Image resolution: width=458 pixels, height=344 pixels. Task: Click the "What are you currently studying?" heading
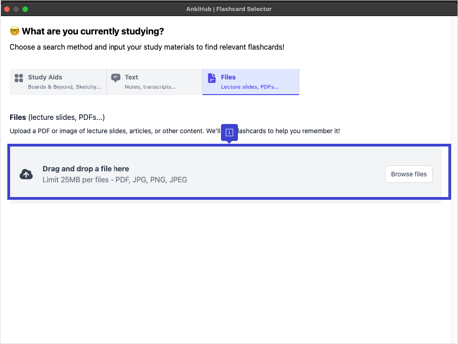93,31
